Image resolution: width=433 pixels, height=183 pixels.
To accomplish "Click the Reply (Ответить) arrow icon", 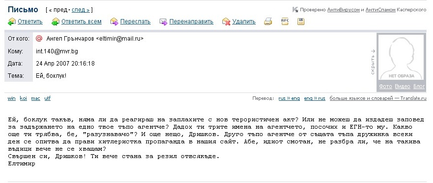I will pyautogui.click(x=12, y=22).
